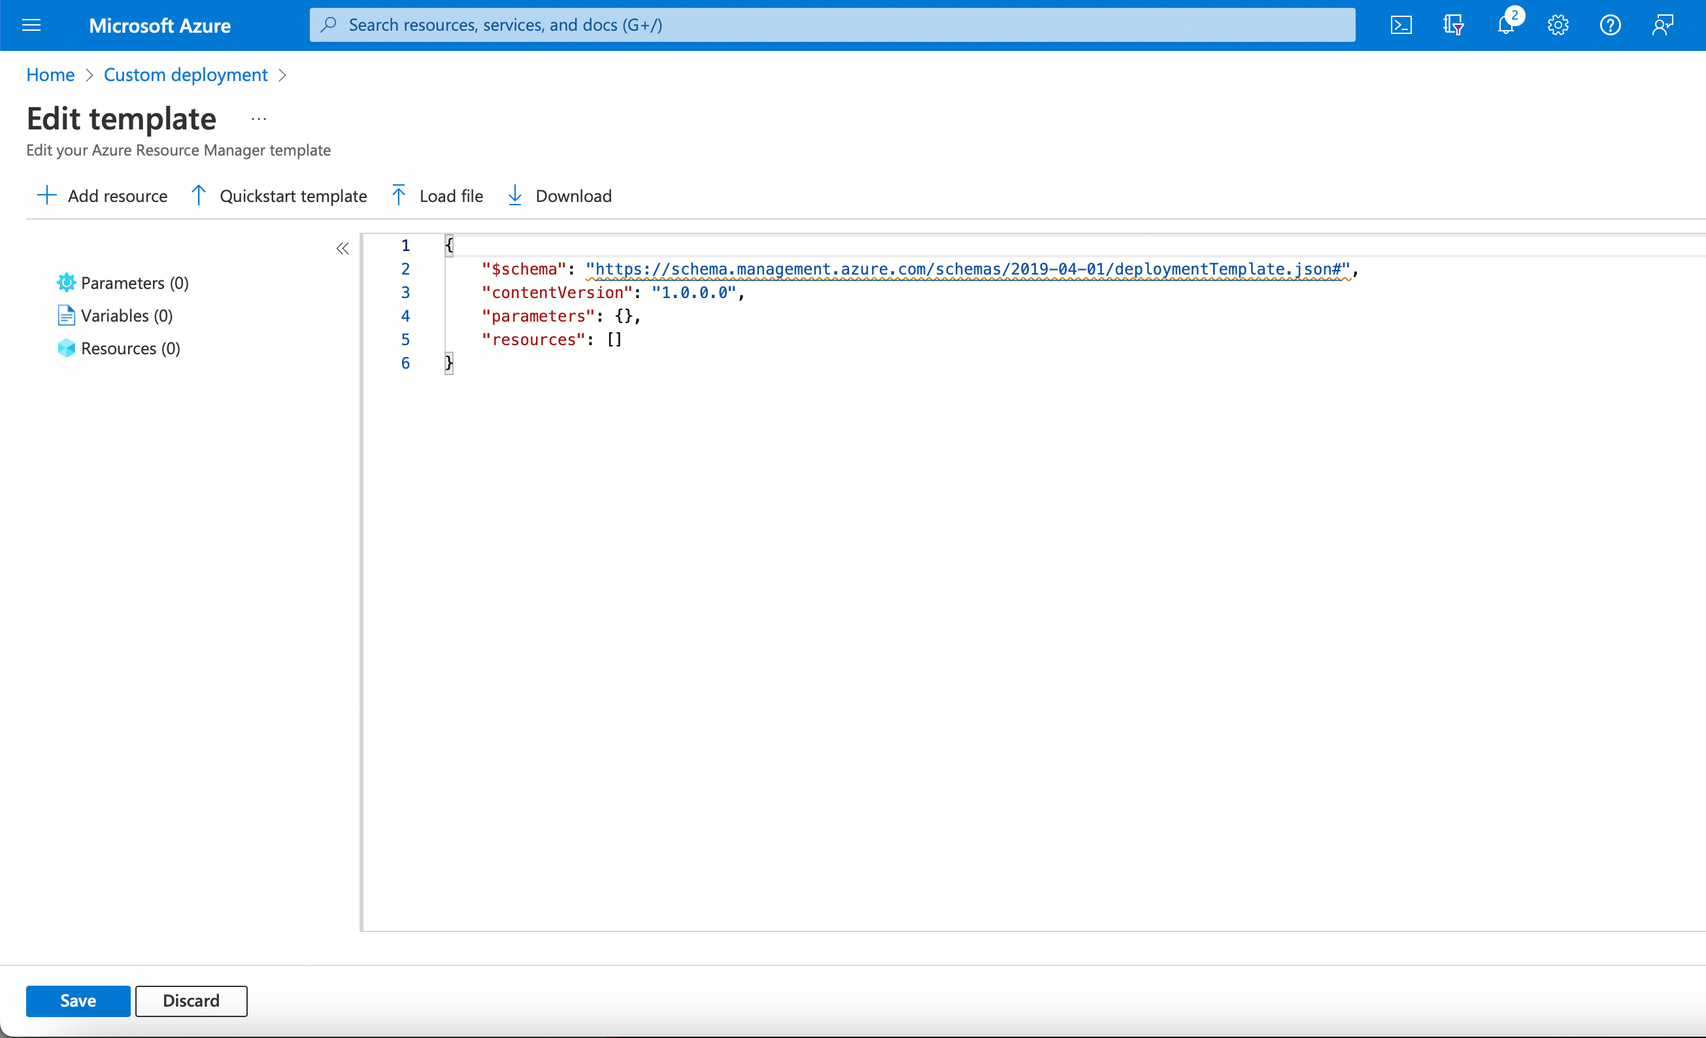Click Load file upload button

pyautogui.click(x=437, y=196)
